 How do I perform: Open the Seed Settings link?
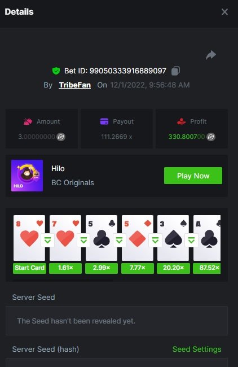197,349
